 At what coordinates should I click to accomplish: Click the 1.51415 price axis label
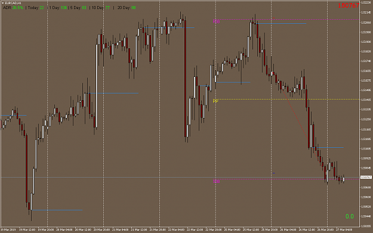pos(366,100)
